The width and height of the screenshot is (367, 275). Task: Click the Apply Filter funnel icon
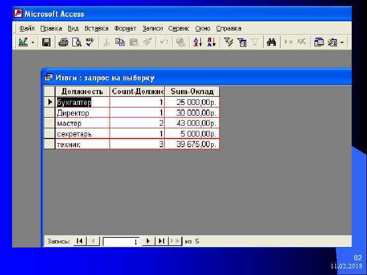tap(255, 42)
